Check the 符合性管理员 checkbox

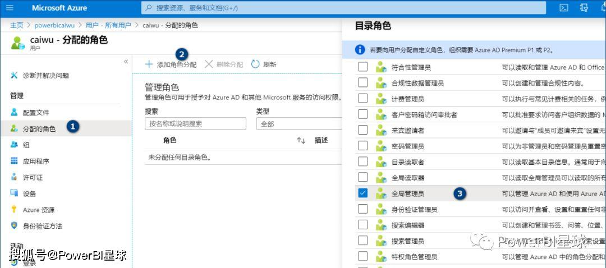pos(363,67)
